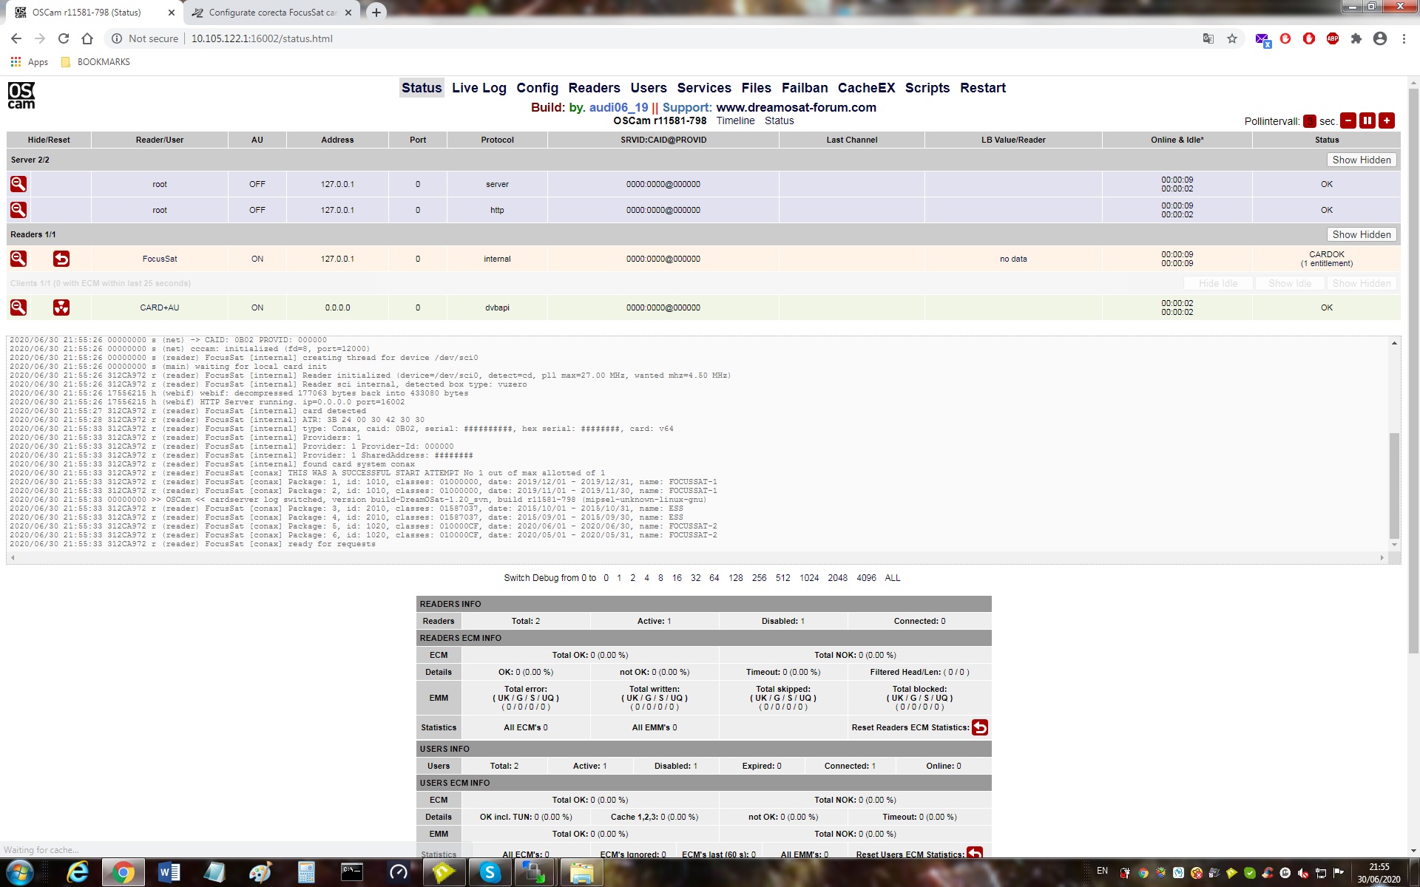Open Skype from the taskbar
This screenshot has width=1420, height=887.
(x=490, y=873)
